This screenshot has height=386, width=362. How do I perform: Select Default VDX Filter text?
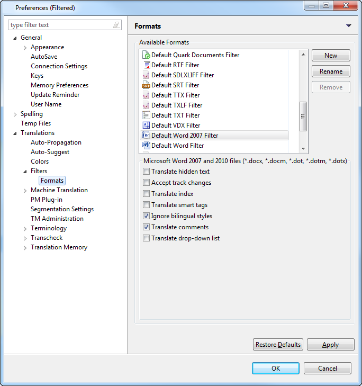[x=176, y=125]
